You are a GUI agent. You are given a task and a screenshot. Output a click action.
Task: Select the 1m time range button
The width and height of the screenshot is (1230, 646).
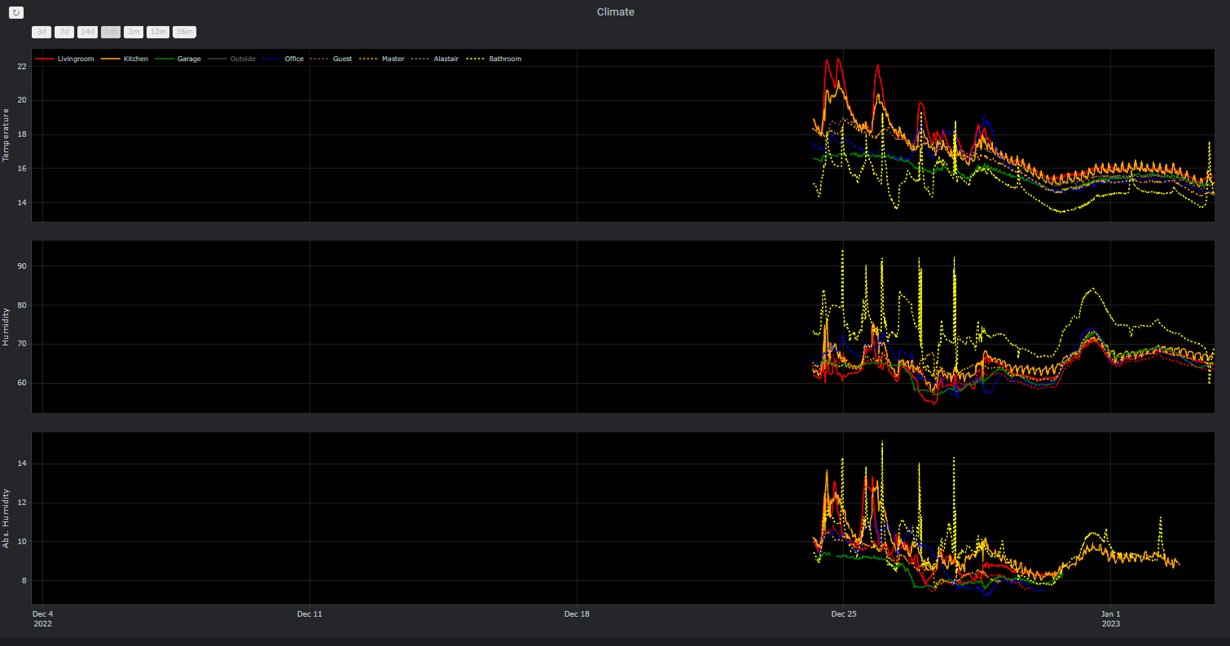click(111, 32)
